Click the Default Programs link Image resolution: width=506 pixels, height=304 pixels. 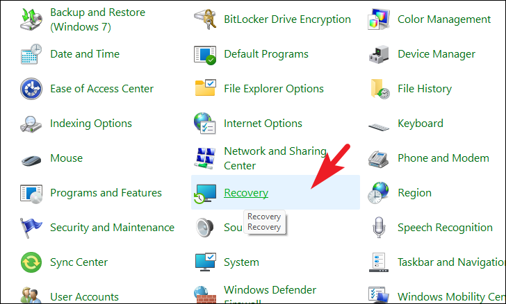(x=266, y=54)
